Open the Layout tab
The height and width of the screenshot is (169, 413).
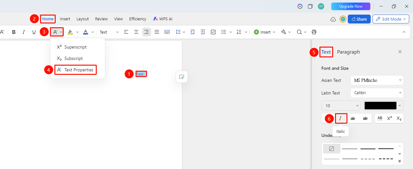[x=83, y=19]
